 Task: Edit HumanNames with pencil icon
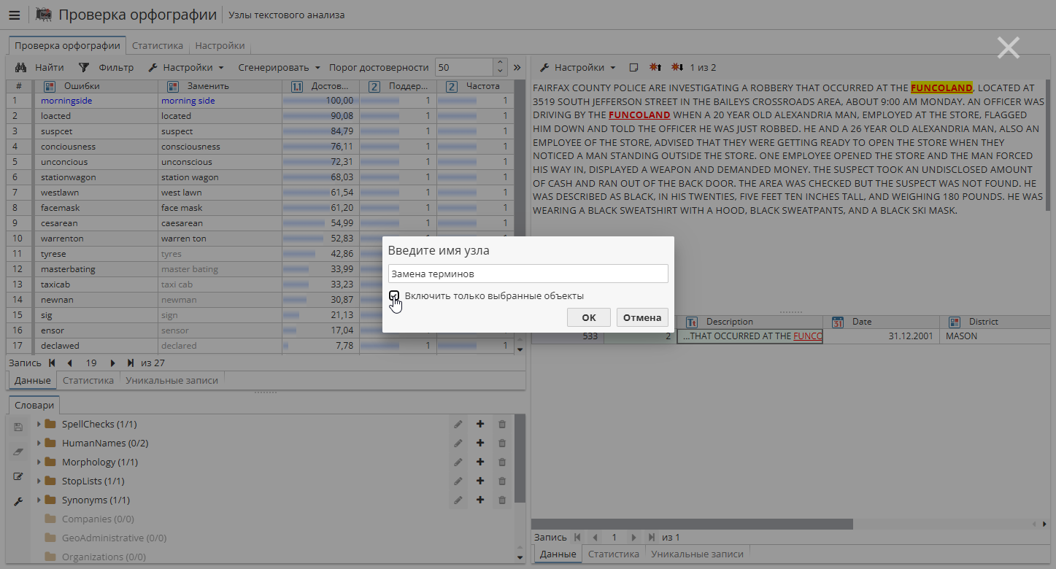point(458,443)
